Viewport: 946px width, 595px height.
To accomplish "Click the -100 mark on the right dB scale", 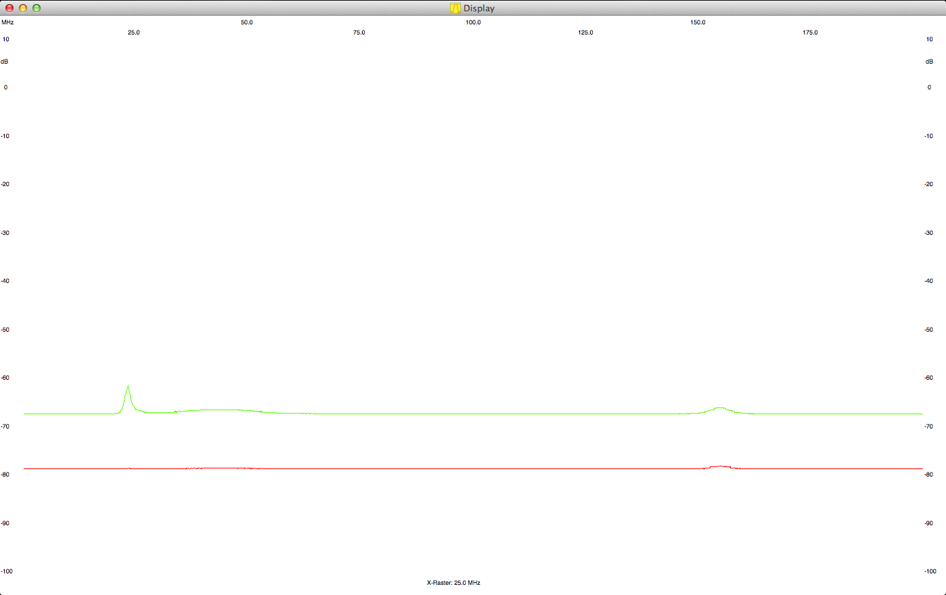I will tap(930, 571).
